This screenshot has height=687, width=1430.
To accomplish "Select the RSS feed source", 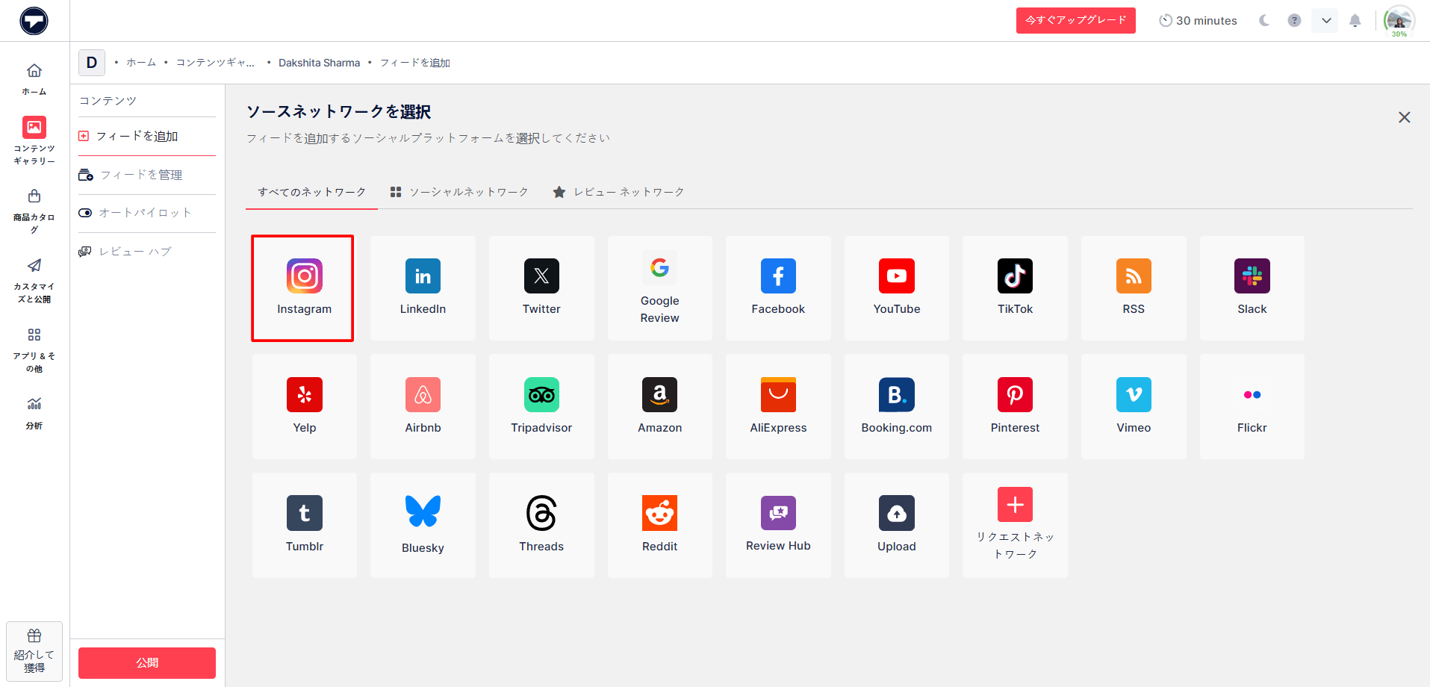I will point(1134,288).
